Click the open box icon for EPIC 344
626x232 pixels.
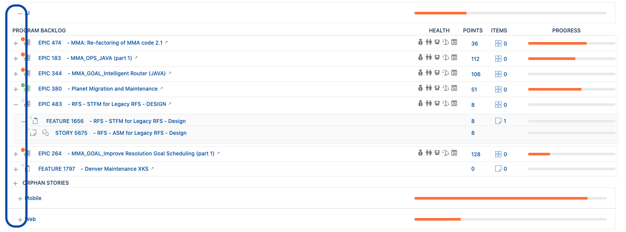[437, 73]
